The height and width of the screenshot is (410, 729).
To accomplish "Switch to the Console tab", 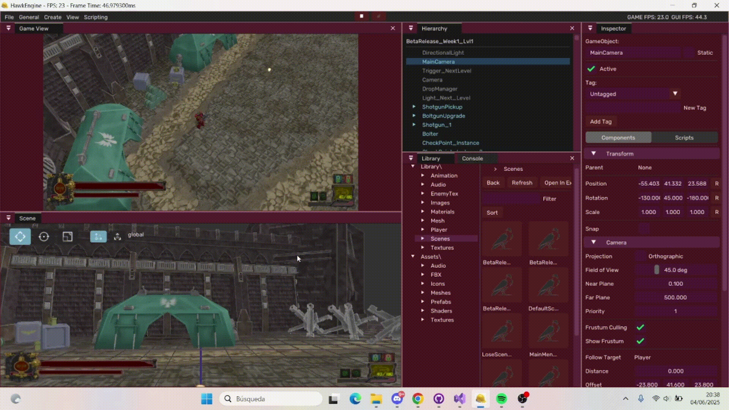I will (472, 158).
